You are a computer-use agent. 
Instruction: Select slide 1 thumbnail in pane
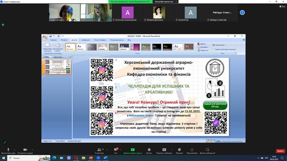point(58,67)
